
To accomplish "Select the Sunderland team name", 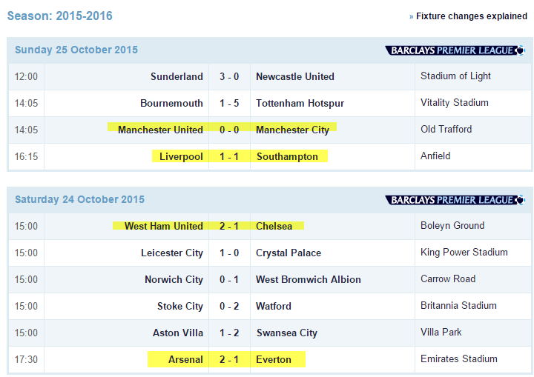I will click(x=177, y=76).
